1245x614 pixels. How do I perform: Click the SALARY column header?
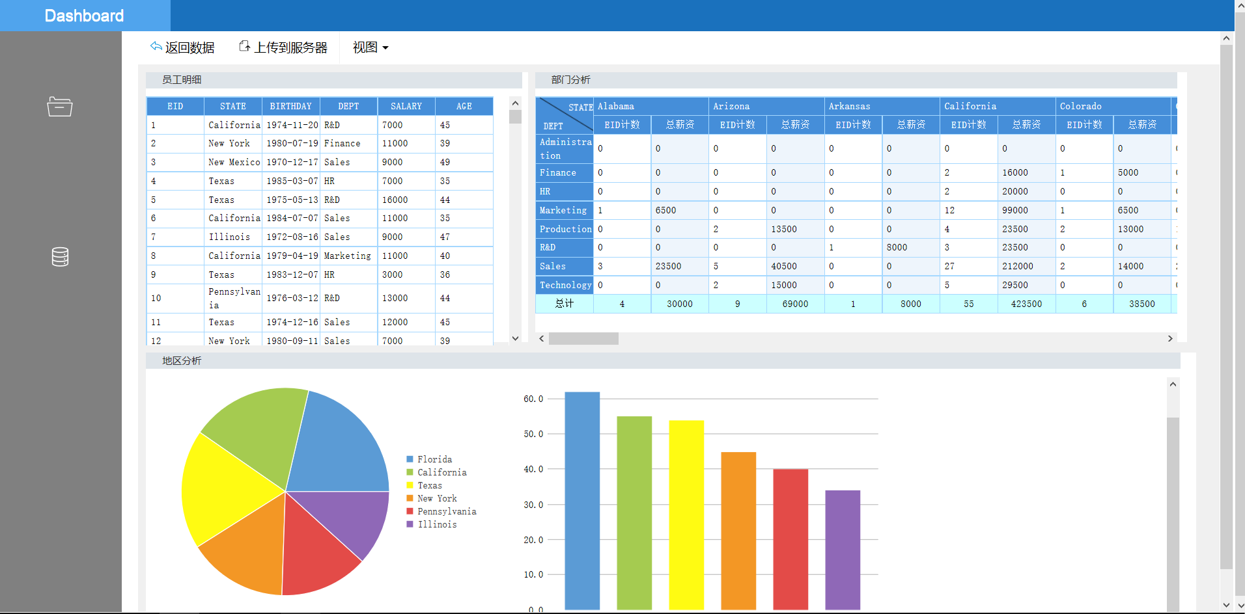click(406, 106)
